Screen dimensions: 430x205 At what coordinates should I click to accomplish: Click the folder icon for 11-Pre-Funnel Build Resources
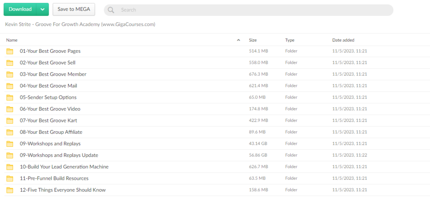point(10,179)
